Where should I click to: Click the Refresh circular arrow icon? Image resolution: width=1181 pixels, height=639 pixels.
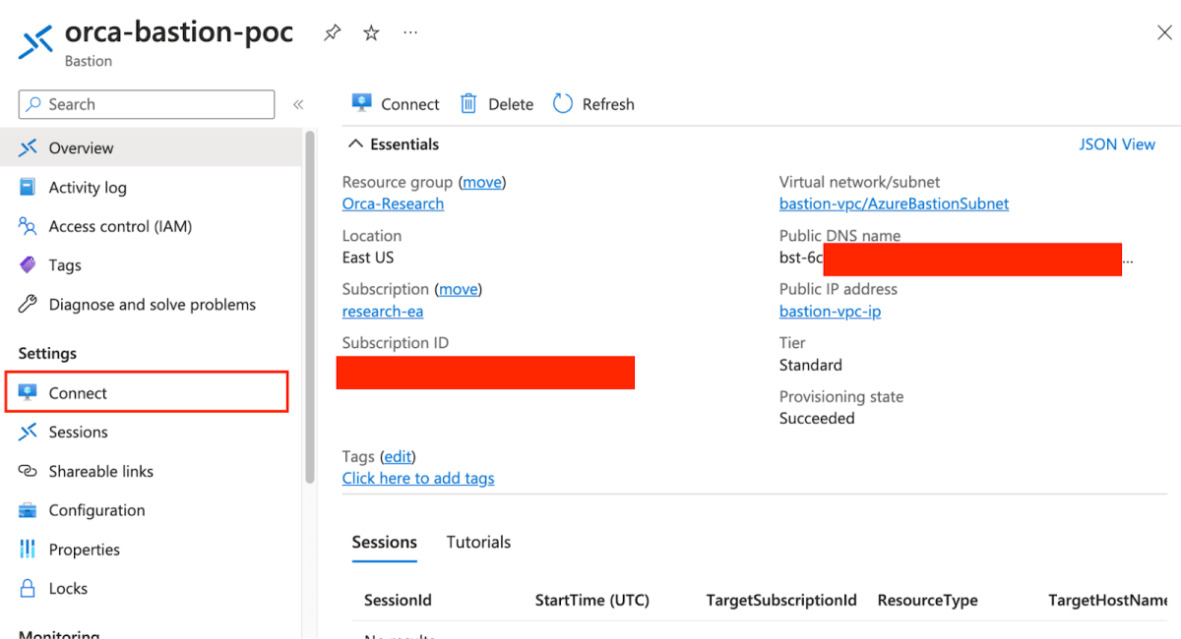[563, 103]
